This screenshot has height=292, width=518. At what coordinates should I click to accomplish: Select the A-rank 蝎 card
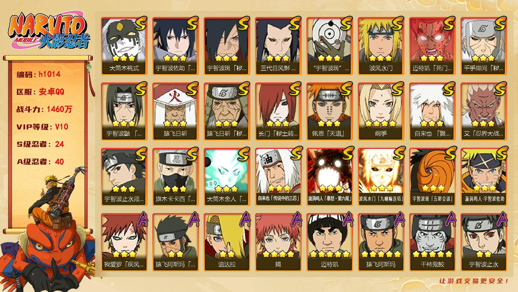[x=278, y=242]
